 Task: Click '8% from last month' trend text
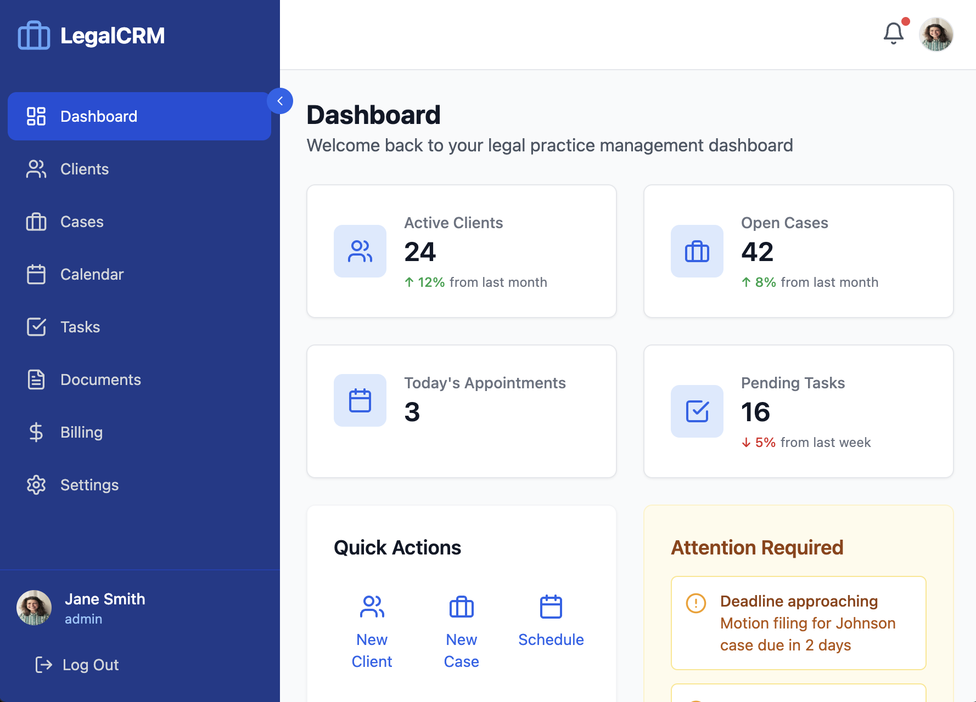click(x=810, y=282)
